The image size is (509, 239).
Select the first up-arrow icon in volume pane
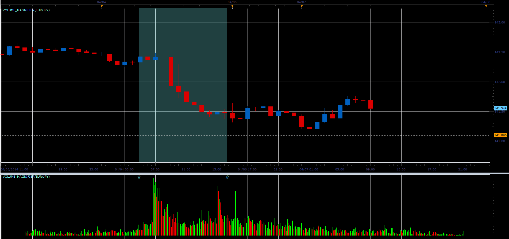(139, 177)
